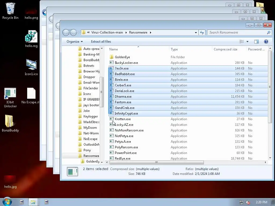Select the Botnets folder in tree
Image resolution: width=275 pixels, height=206 pixels.
point(89,66)
